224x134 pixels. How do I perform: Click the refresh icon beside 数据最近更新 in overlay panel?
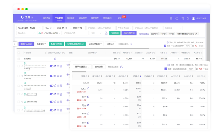pyautogui.click(x=121, y=67)
